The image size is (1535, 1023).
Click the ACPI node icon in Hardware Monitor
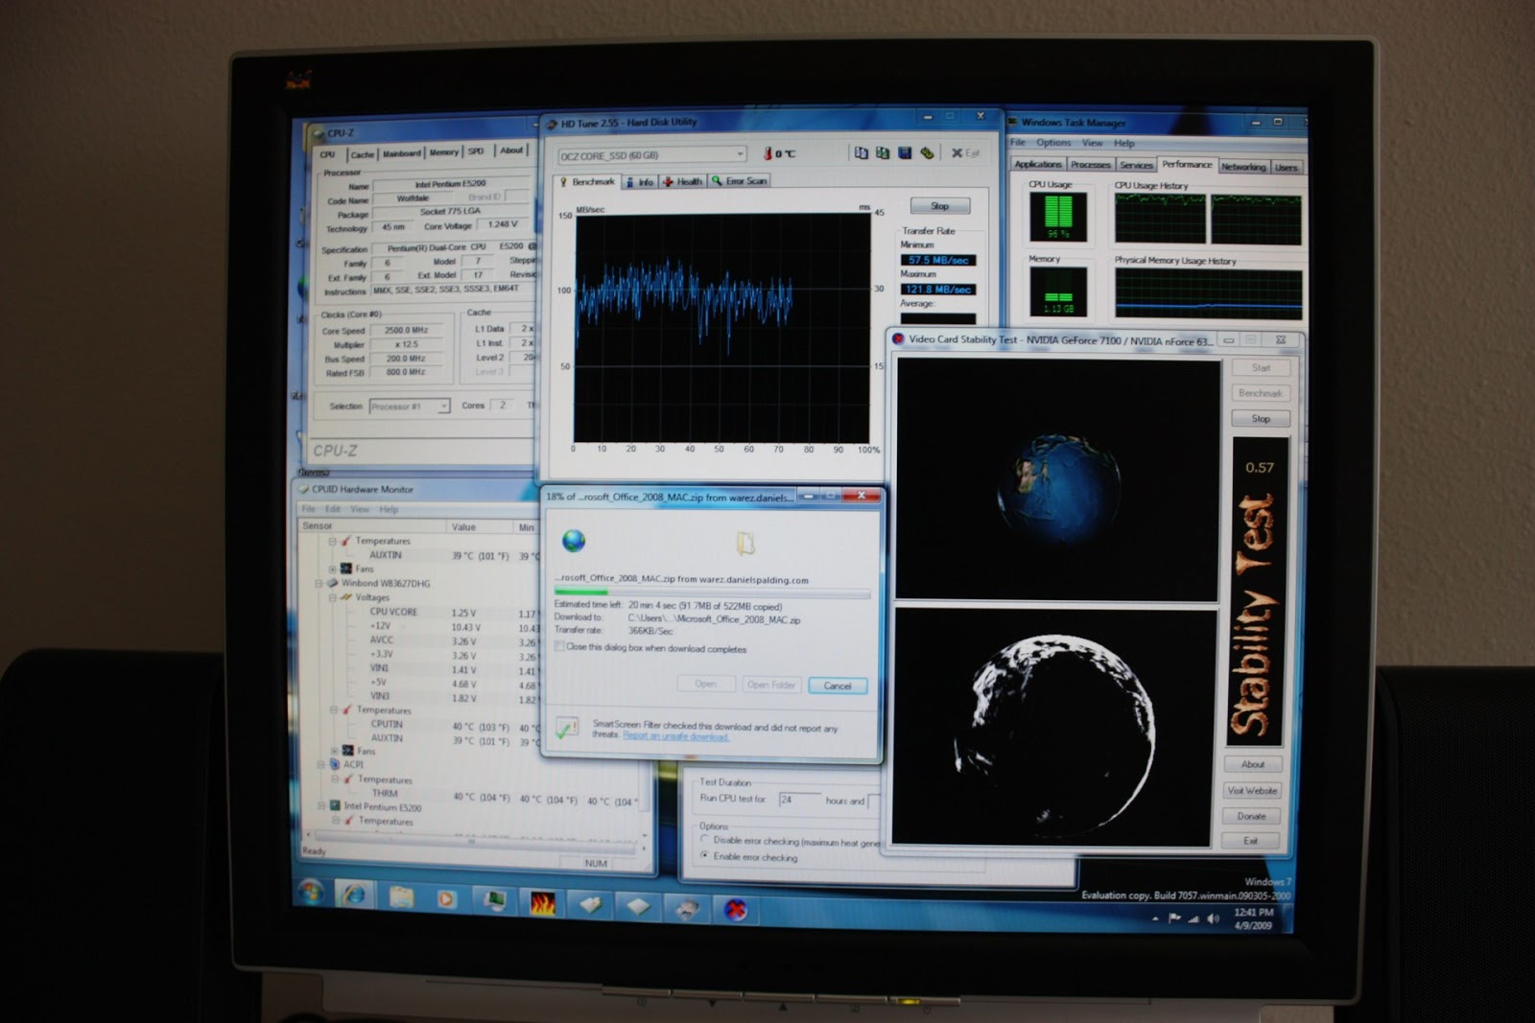(x=335, y=764)
